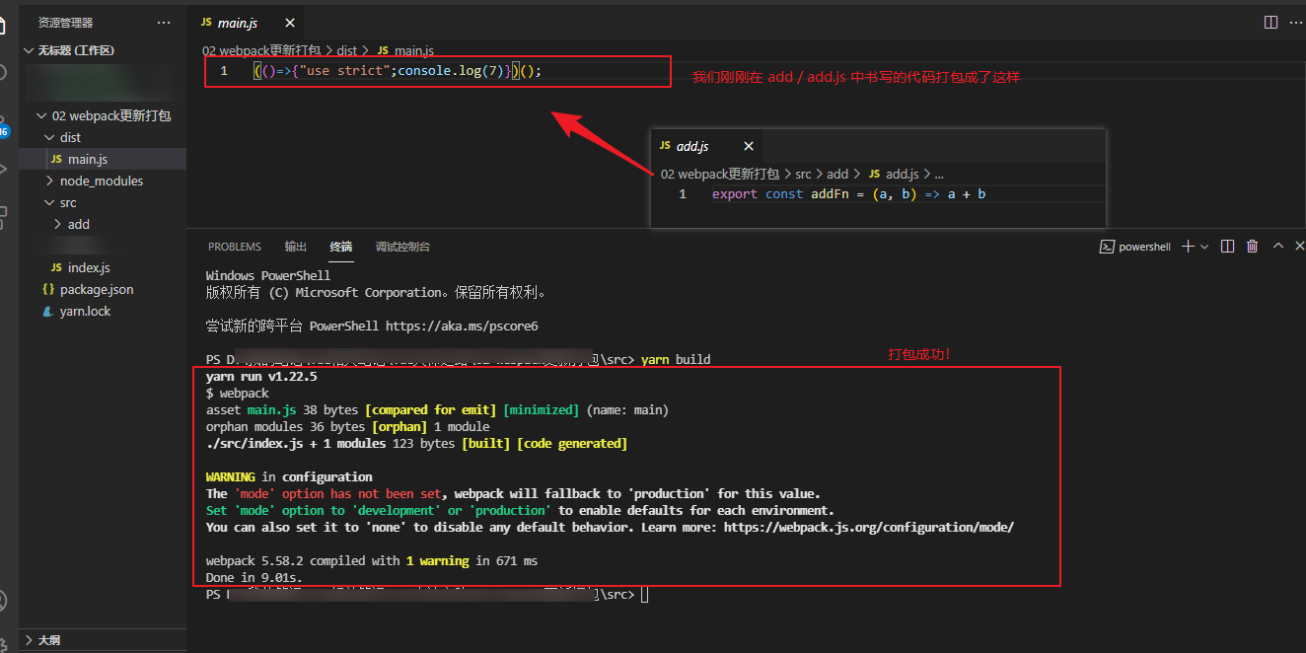Select the 终端 terminal panel tab
This screenshot has height=653, width=1306.
(341, 247)
